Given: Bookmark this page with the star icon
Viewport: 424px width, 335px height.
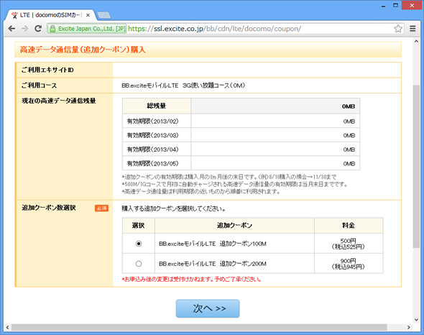Looking at the screenshot, I should 398,29.
